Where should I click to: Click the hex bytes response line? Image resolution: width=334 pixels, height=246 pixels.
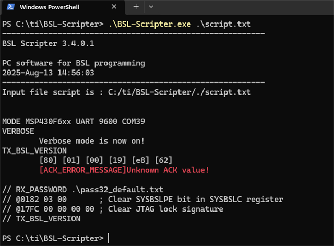[x=105, y=160]
